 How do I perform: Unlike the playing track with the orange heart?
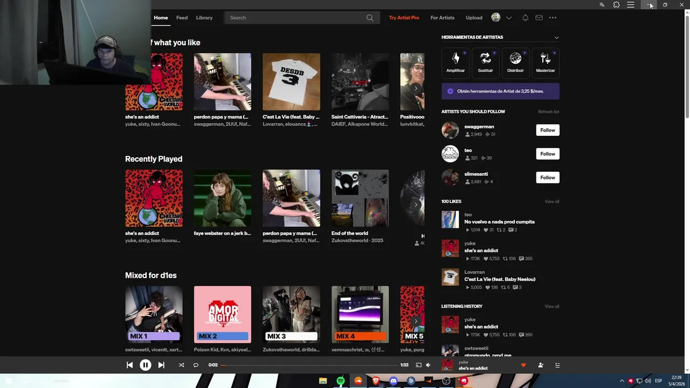click(523, 365)
